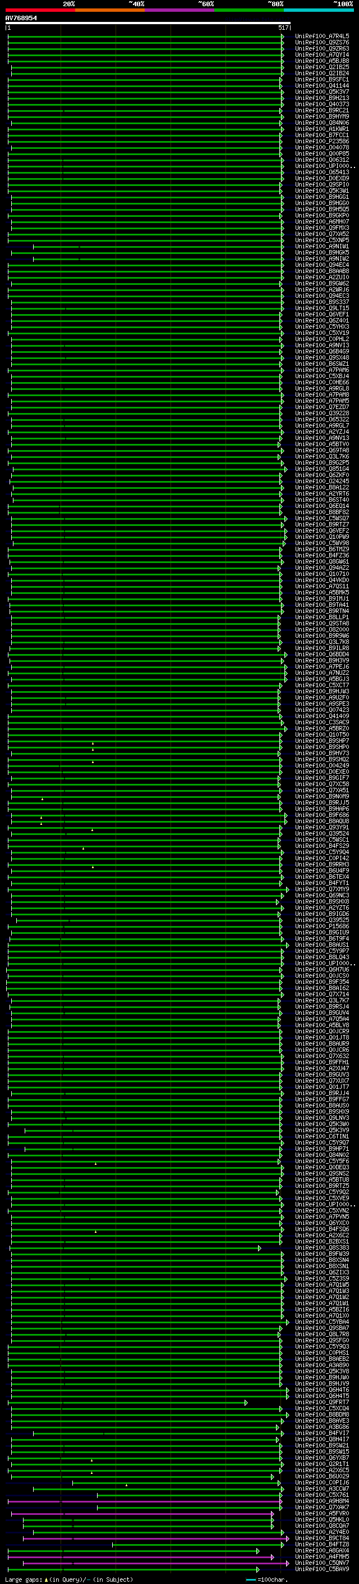The height and width of the screenshot is (1584, 359).
Task: Select the UniRef100_O65413 label
Action: point(322,172)
